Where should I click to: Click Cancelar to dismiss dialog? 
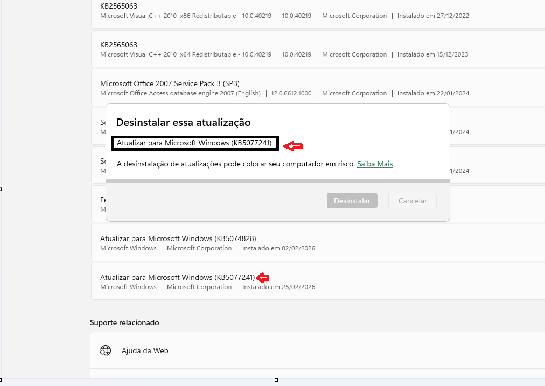(x=412, y=201)
